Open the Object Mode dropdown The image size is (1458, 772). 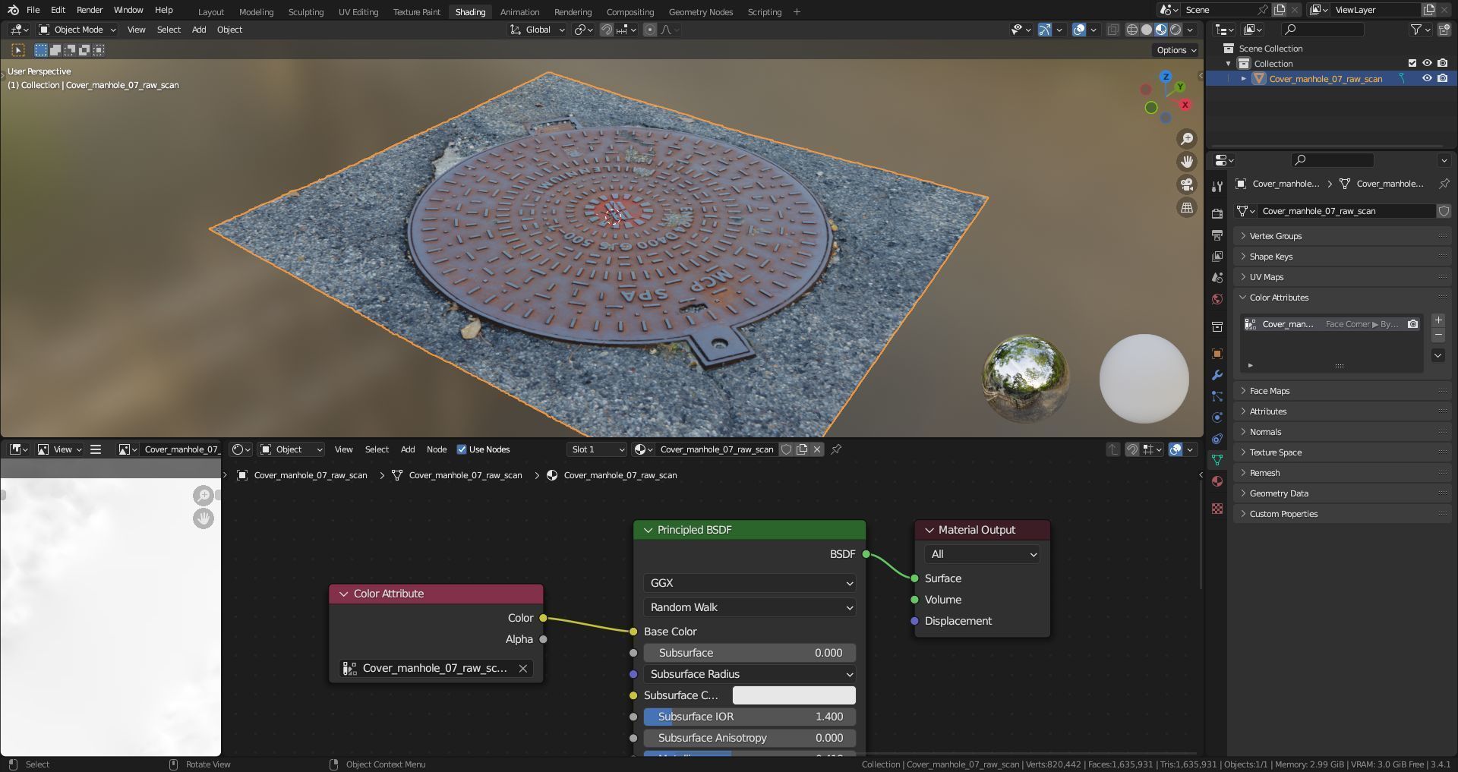[x=77, y=30]
